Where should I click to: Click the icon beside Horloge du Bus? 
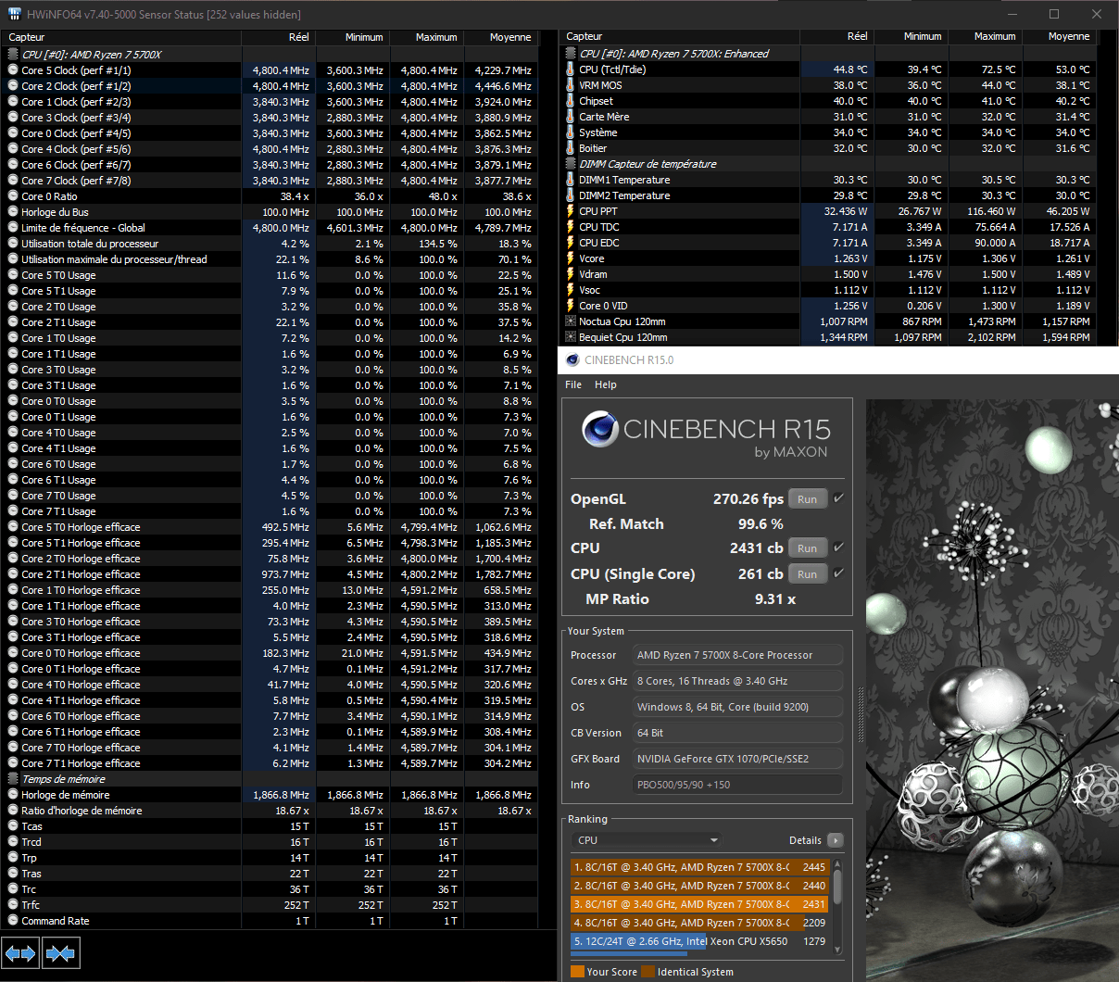[13, 211]
